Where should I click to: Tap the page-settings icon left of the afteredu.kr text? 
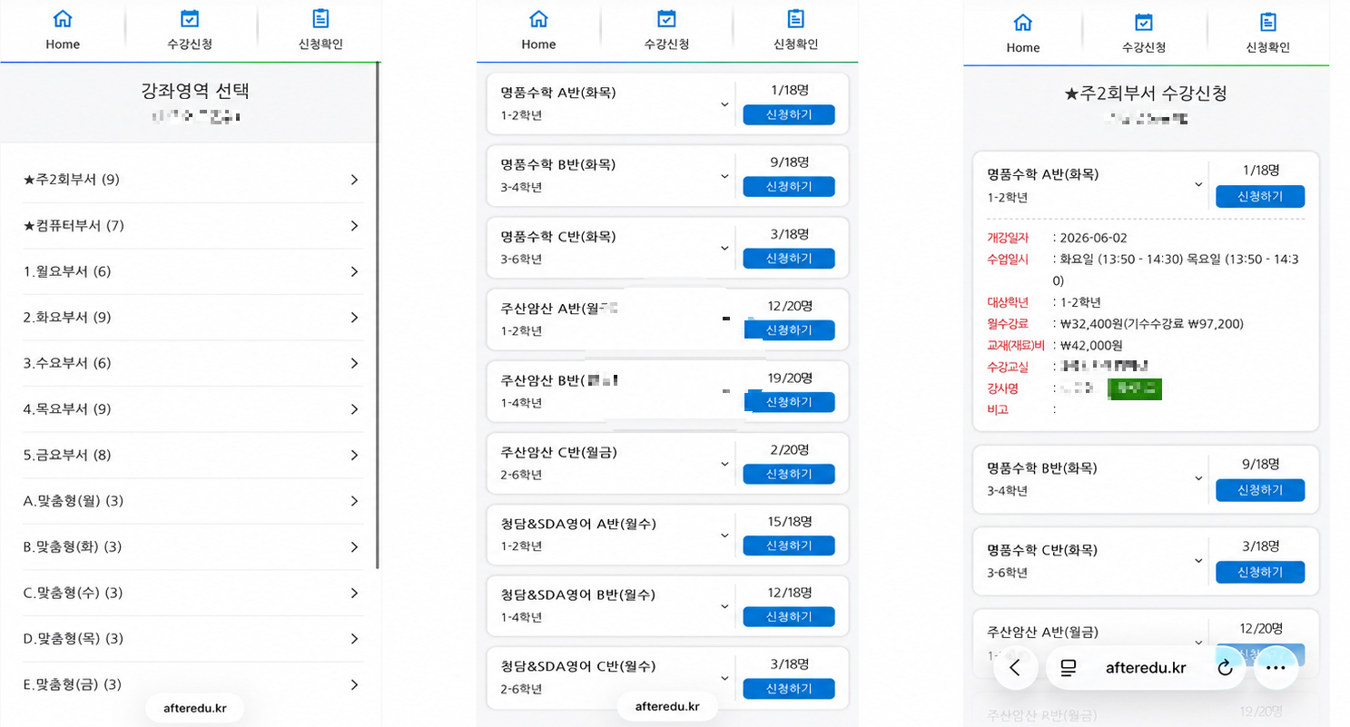1069,668
